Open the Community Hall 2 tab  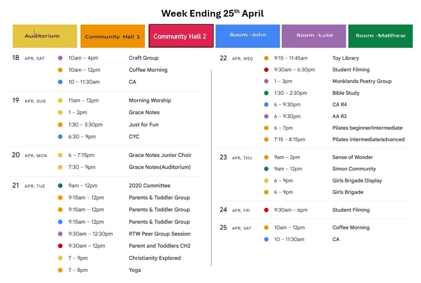[x=180, y=37]
